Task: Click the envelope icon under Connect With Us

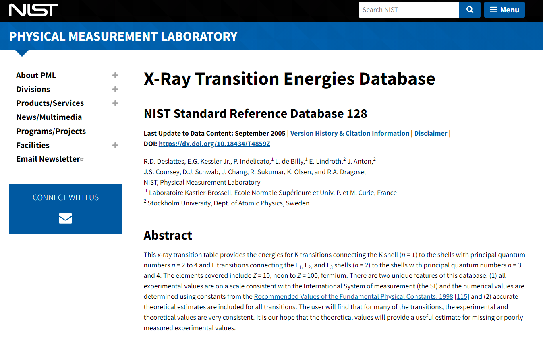Action: click(x=65, y=218)
